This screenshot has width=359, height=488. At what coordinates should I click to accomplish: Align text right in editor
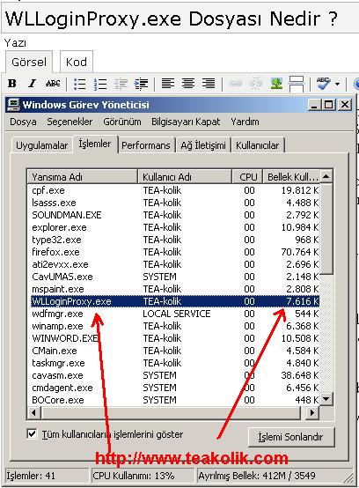click(x=209, y=84)
